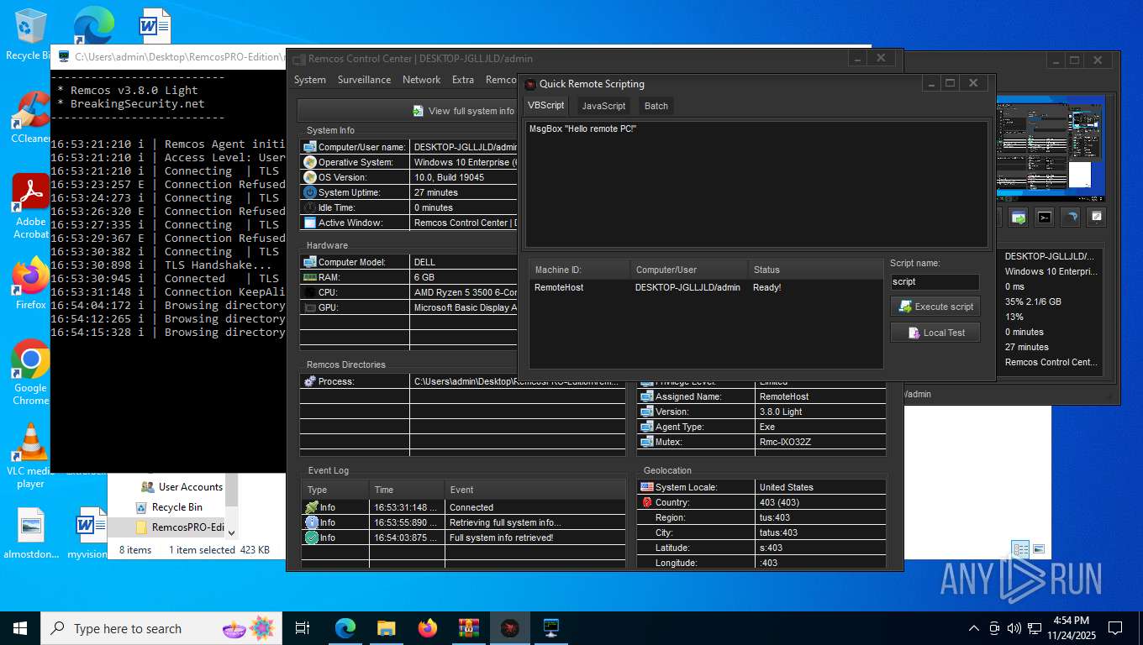The image size is (1143, 645).
Task: Click the window with green arrow icon
Action: pos(1019,217)
